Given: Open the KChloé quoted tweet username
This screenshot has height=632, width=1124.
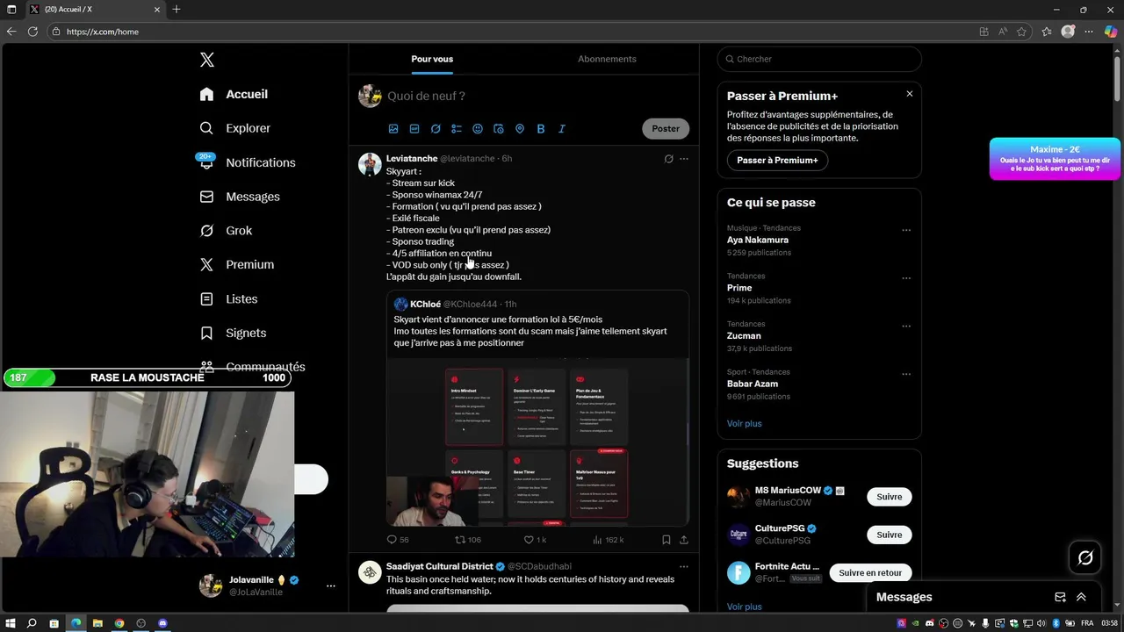Looking at the screenshot, I should (x=425, y=304).
